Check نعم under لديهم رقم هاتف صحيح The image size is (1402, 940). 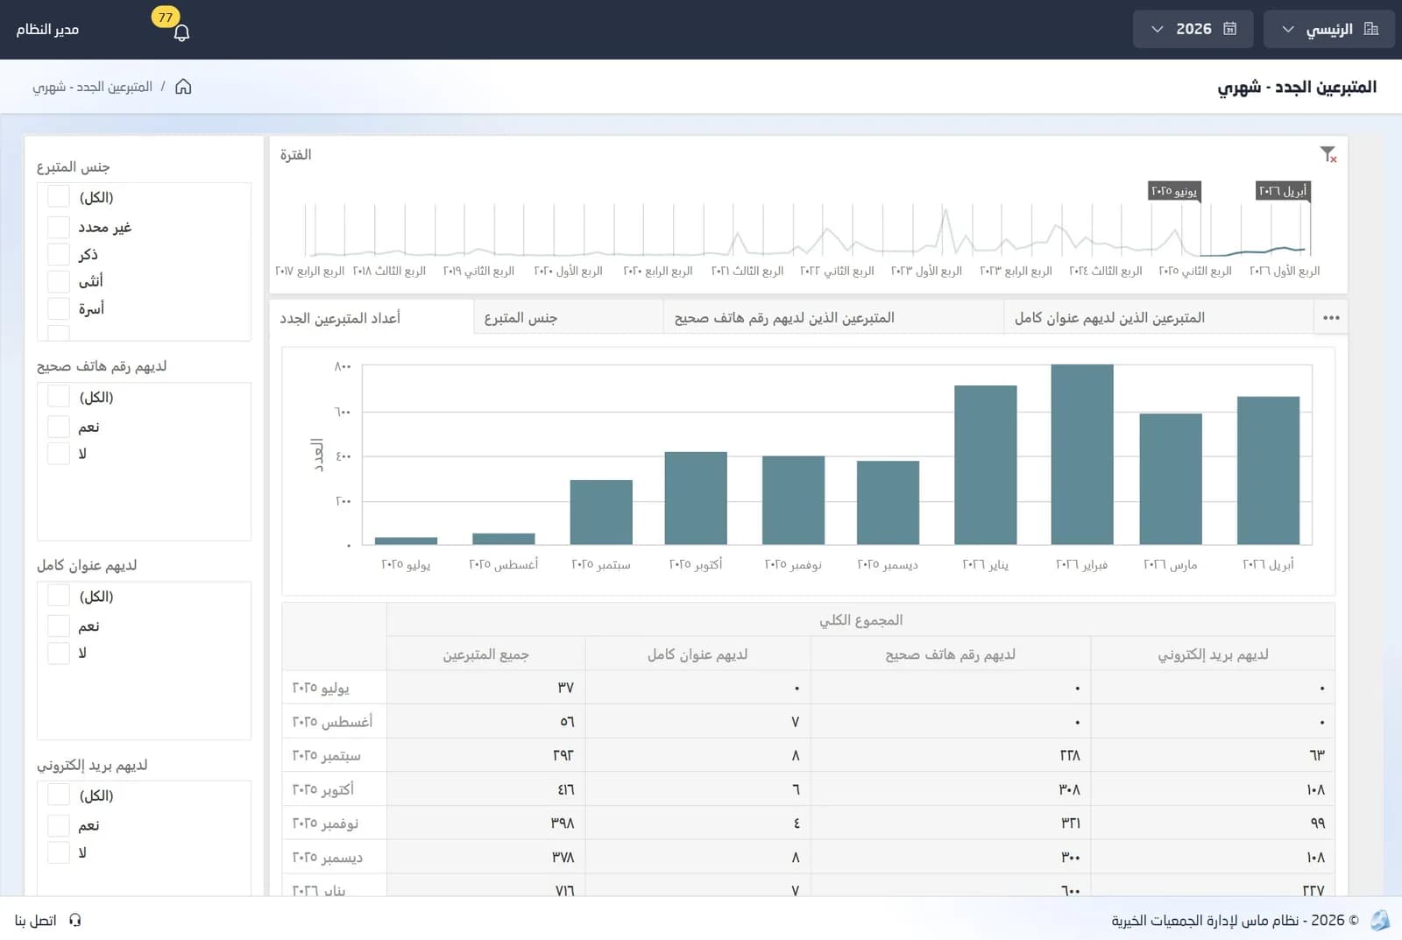pyautogui.click(x=59, y=427)
